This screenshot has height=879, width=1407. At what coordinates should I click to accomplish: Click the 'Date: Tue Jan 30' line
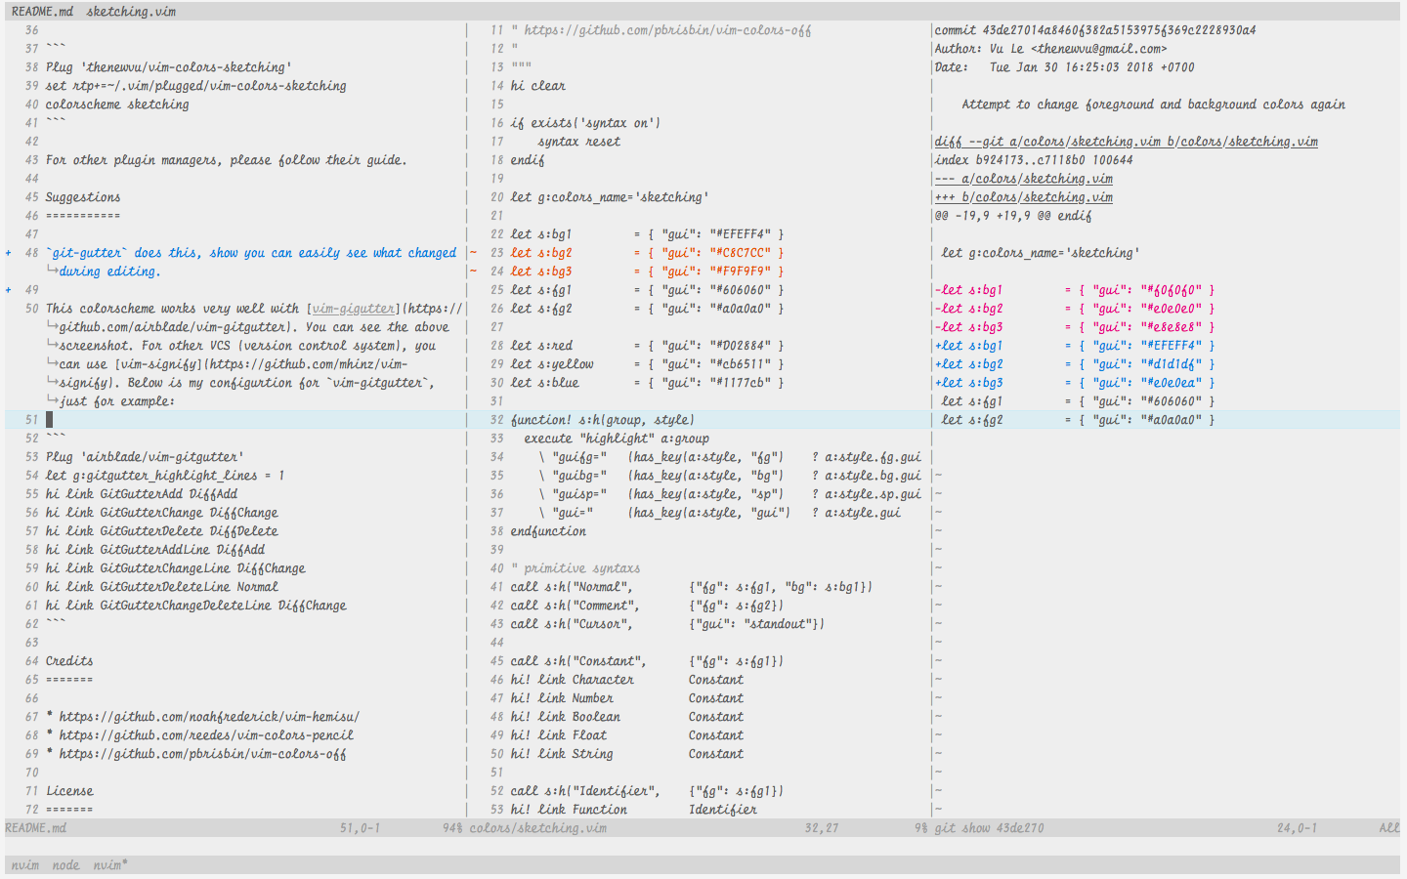pos(1064,67)
